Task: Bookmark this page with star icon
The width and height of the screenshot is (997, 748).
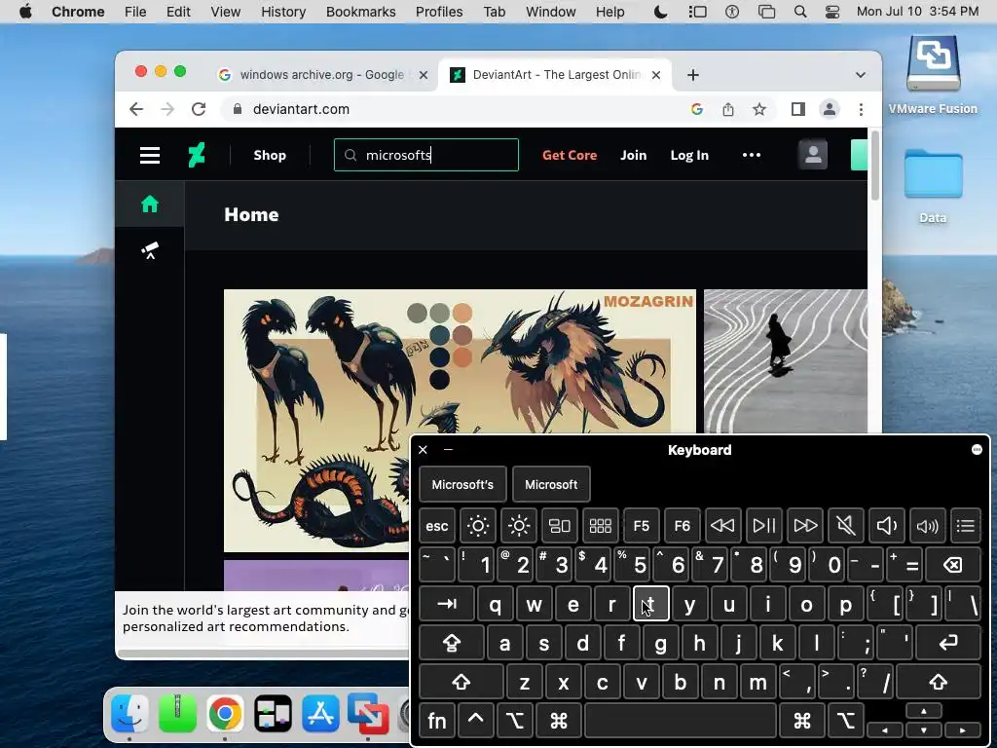Action: pyautogui.click(x=759, y=109)
